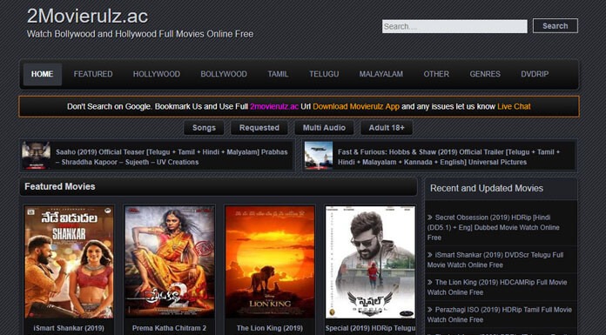This screenshot has height=335, width=606.
Task: Click iSmart Shankar (2019) poster caption
Action: 69,328
